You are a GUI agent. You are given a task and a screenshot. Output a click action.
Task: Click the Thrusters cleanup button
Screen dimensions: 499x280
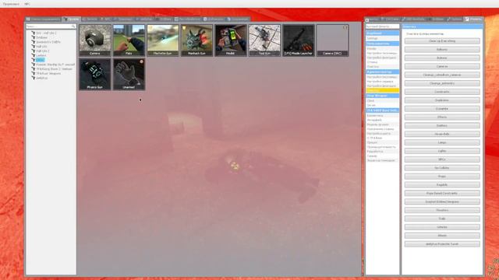coord(442,210)
